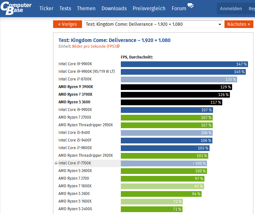This screenshot has height=214, width=255.
Task: Click the 117 % value for Ryzen 5 3600
Action: (216, 102)
